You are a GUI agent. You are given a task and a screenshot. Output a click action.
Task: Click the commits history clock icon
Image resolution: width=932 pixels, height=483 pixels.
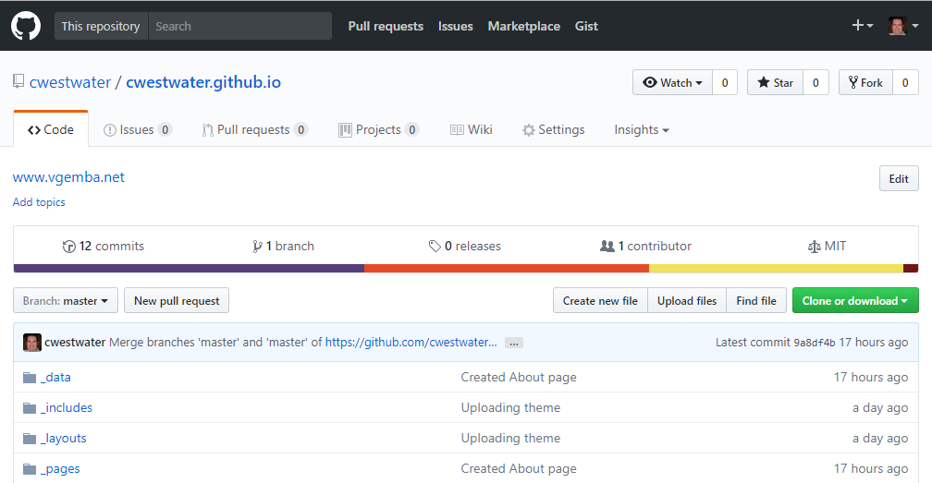[69, 247]
